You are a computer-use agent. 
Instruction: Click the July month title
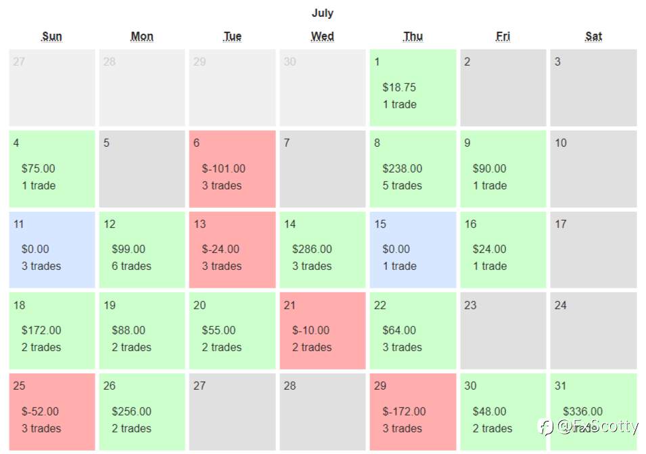click(323, 13)
